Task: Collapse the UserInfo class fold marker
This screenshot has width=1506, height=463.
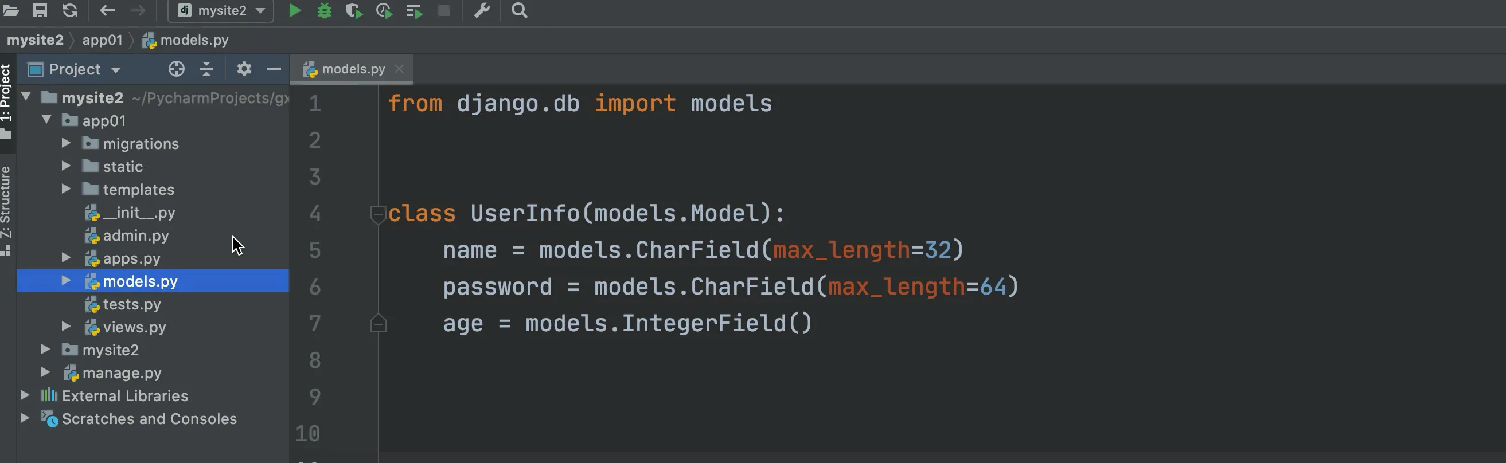Action: 379,214
